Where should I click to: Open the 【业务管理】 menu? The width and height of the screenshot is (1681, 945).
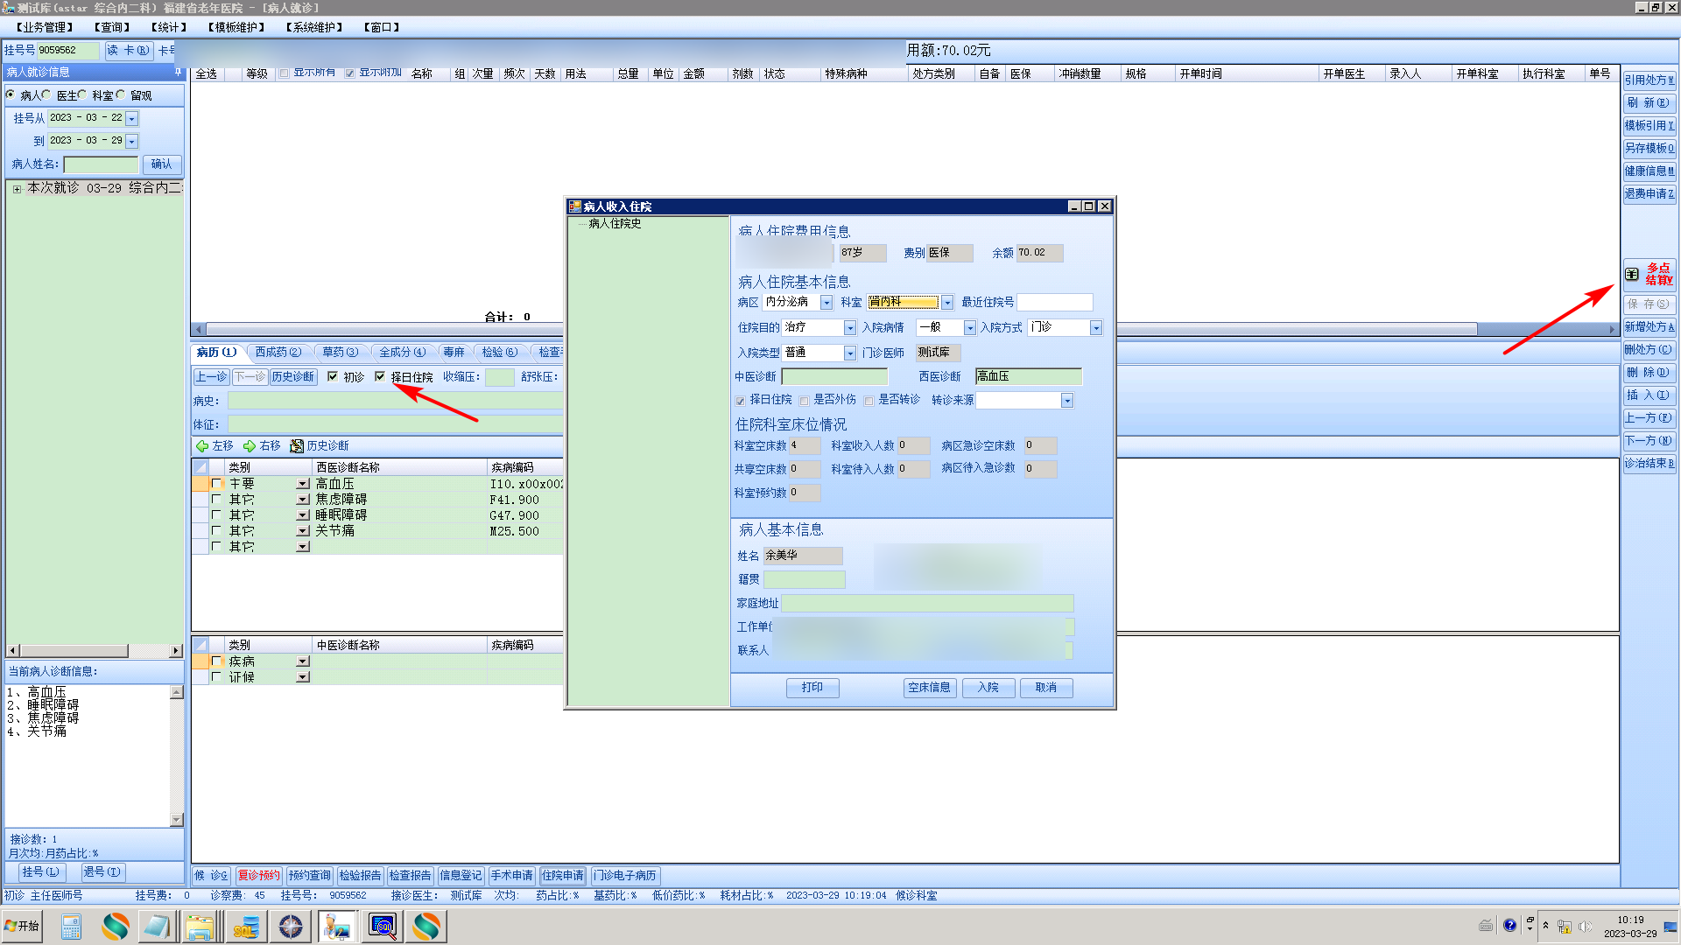45,27
